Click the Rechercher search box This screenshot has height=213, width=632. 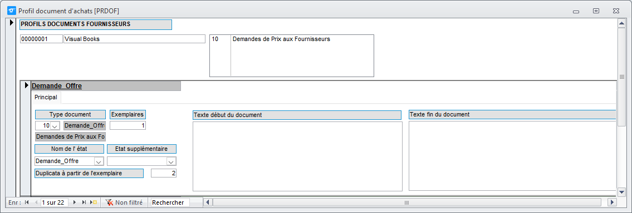[170, 202]
